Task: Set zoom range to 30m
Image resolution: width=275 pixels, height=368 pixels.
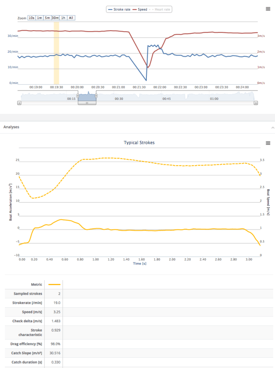Action: [55, 18]
